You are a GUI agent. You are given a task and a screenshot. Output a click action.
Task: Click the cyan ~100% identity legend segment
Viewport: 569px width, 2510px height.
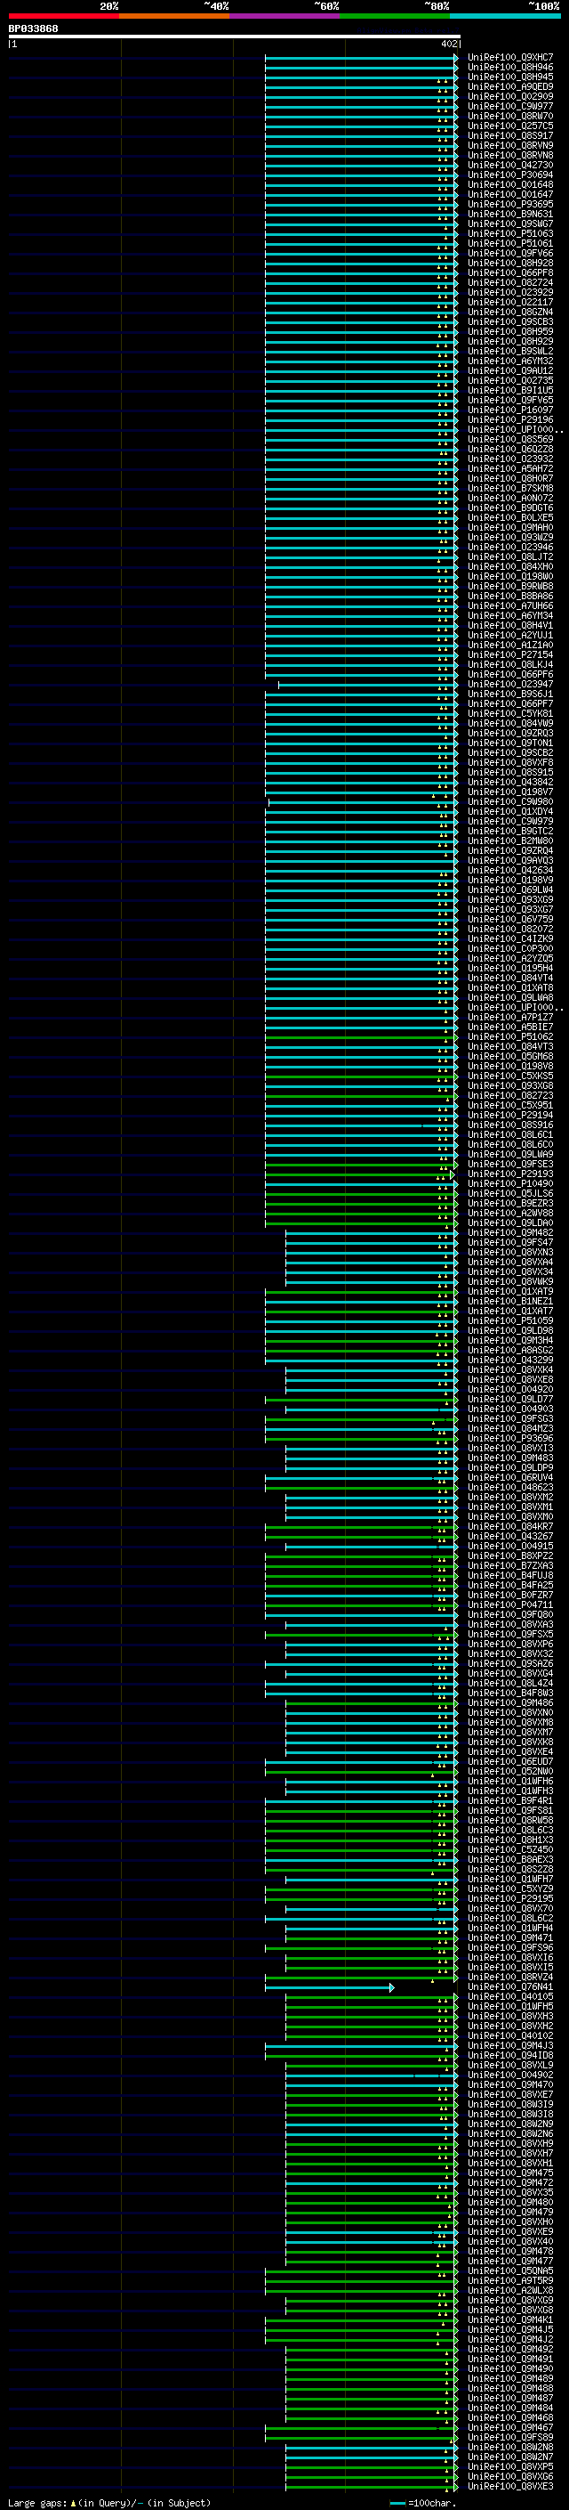coord(505,16)
